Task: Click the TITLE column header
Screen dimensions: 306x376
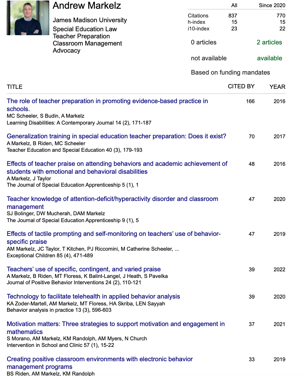Action: (15, 87)
